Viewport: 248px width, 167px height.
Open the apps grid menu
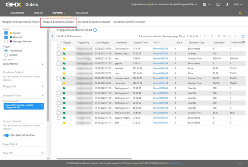[x=205, y=4]
